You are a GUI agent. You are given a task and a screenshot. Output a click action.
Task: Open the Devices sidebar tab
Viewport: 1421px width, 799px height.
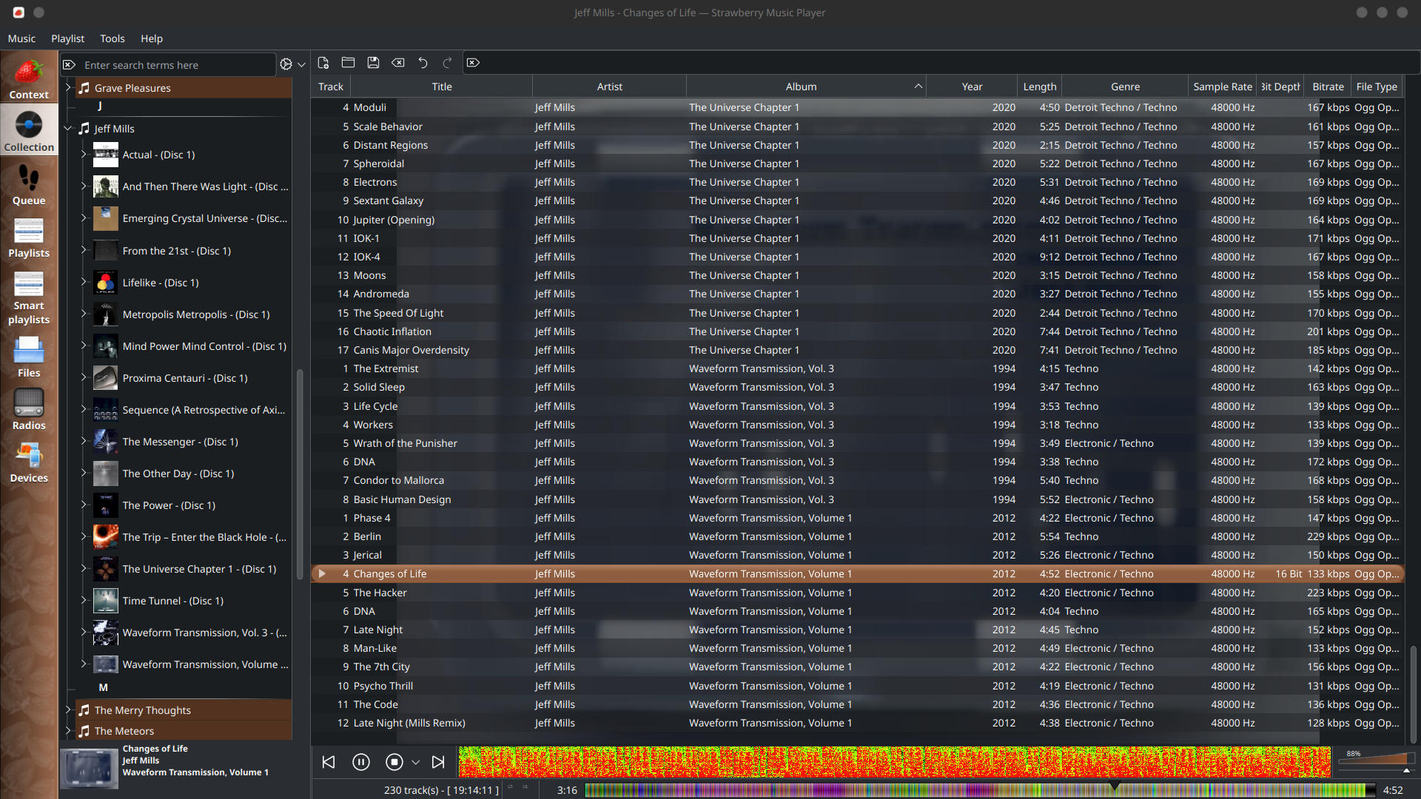point(29,462)
